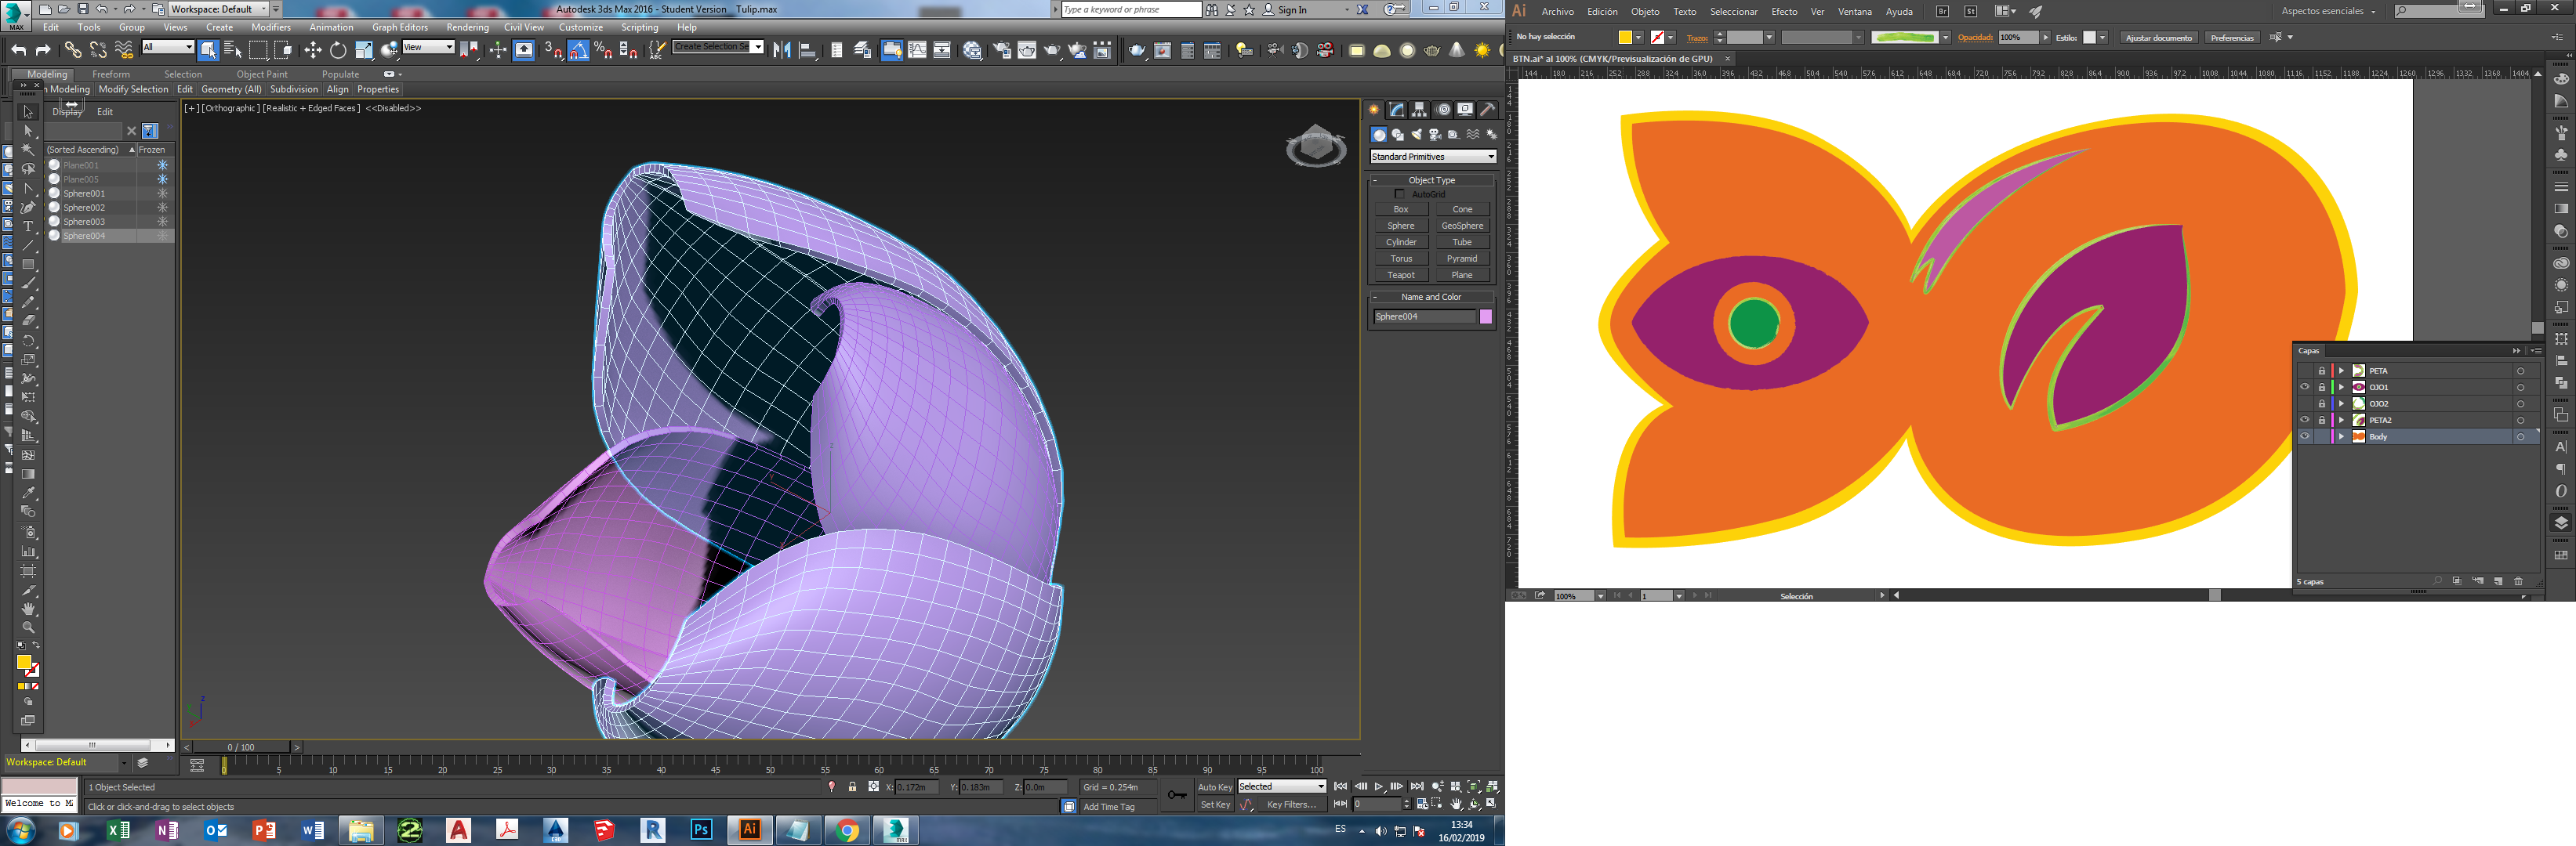The image size is (2576, 846).
Task: Expand the Body layer contents
Action: pyautogui.click(x=2341, y=436)
